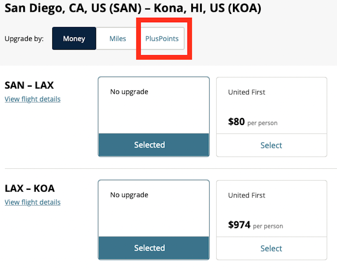View flight details for the SAN–LAX segment
This screenshot has height=269, width=337.
tap(32, 99)
